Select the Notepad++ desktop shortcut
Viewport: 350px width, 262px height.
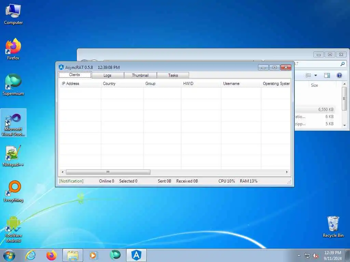click(x=13, y=156)
